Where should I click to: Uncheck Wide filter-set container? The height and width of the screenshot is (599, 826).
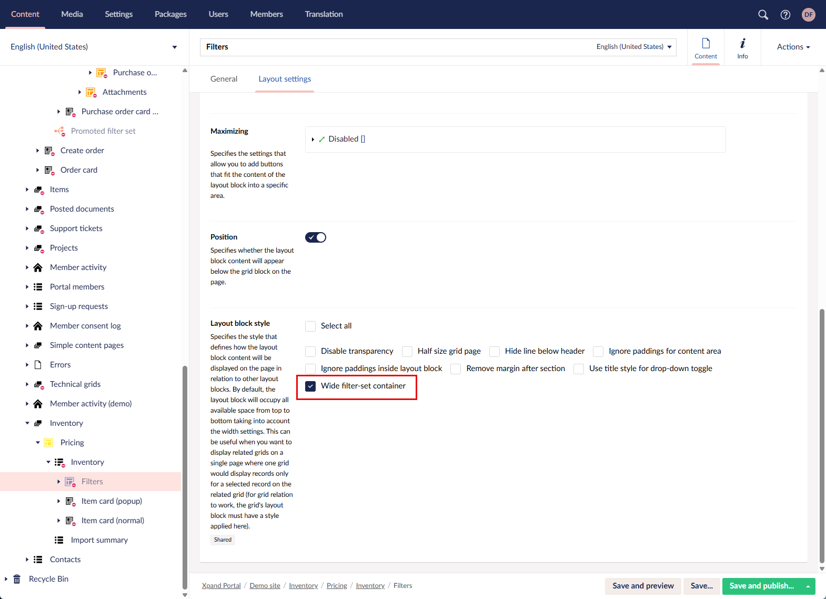(311, 386)
